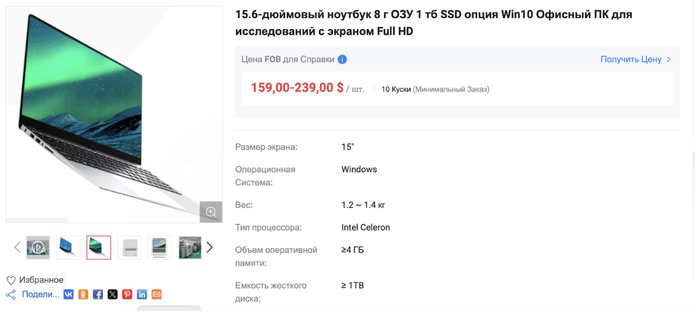Share product on Pinterest
Screen dimensions: 695x314
(x=127, y=295)
